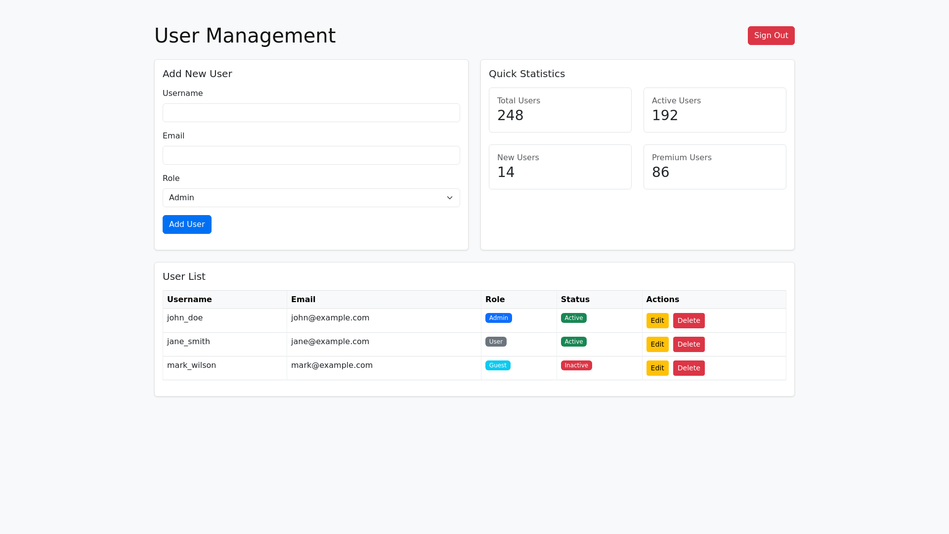Screen dimensions: 949x534
Task: Focus the Username input field
Action: [x=311, y=113]
